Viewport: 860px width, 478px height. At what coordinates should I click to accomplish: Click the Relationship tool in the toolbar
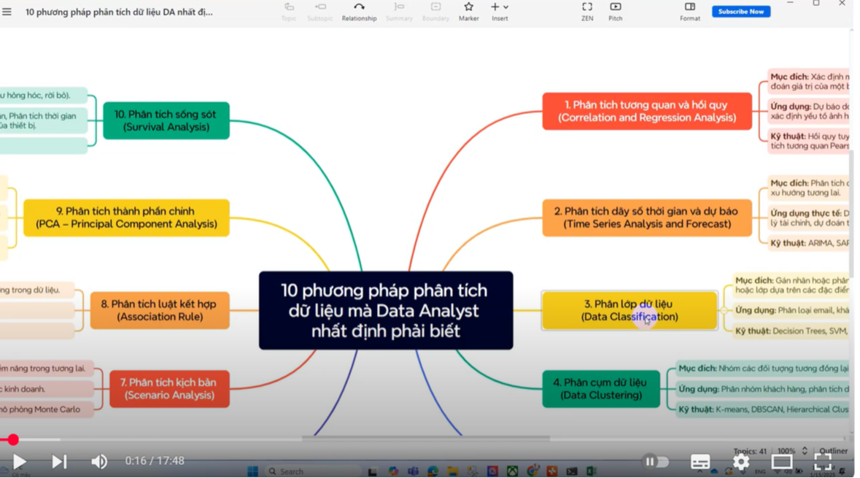pyautogui.click(x=359, y=11)
